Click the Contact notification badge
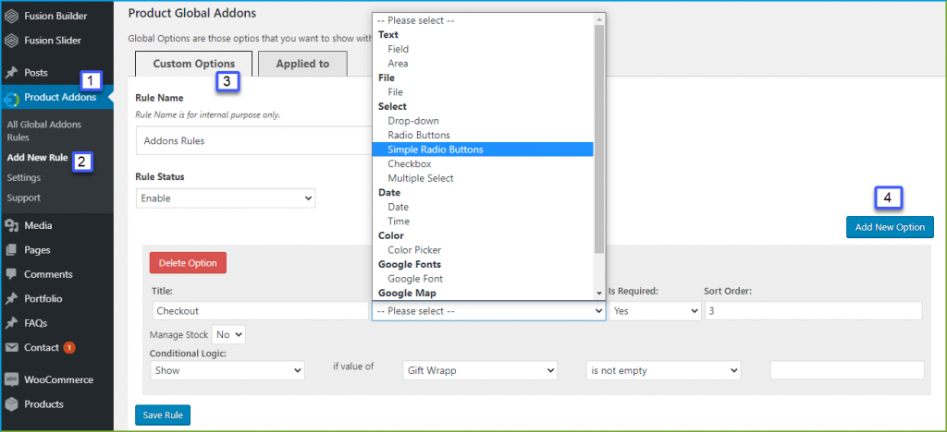947x432 pixels. tap(68, 348)
